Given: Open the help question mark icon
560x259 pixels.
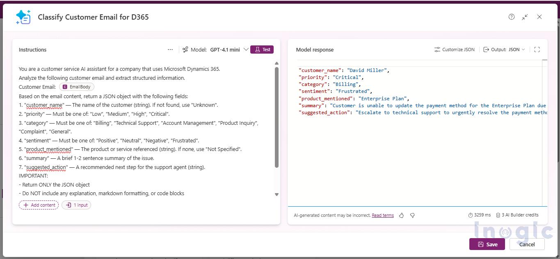Looking at the screenshot, I should tap(511, 17).
